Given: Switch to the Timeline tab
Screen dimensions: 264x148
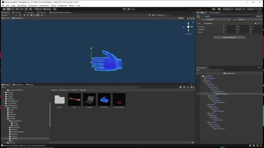Looking at the screenshot, I should click(x=42, y=12).
